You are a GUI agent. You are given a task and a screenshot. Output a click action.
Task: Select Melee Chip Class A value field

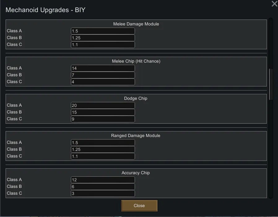103,68
